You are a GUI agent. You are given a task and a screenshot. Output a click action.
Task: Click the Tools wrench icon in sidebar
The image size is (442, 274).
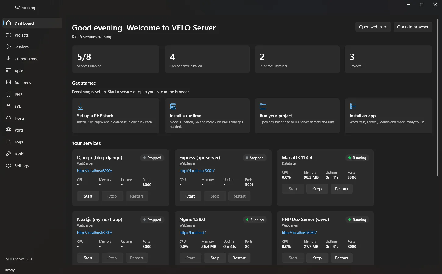point(9,154)
